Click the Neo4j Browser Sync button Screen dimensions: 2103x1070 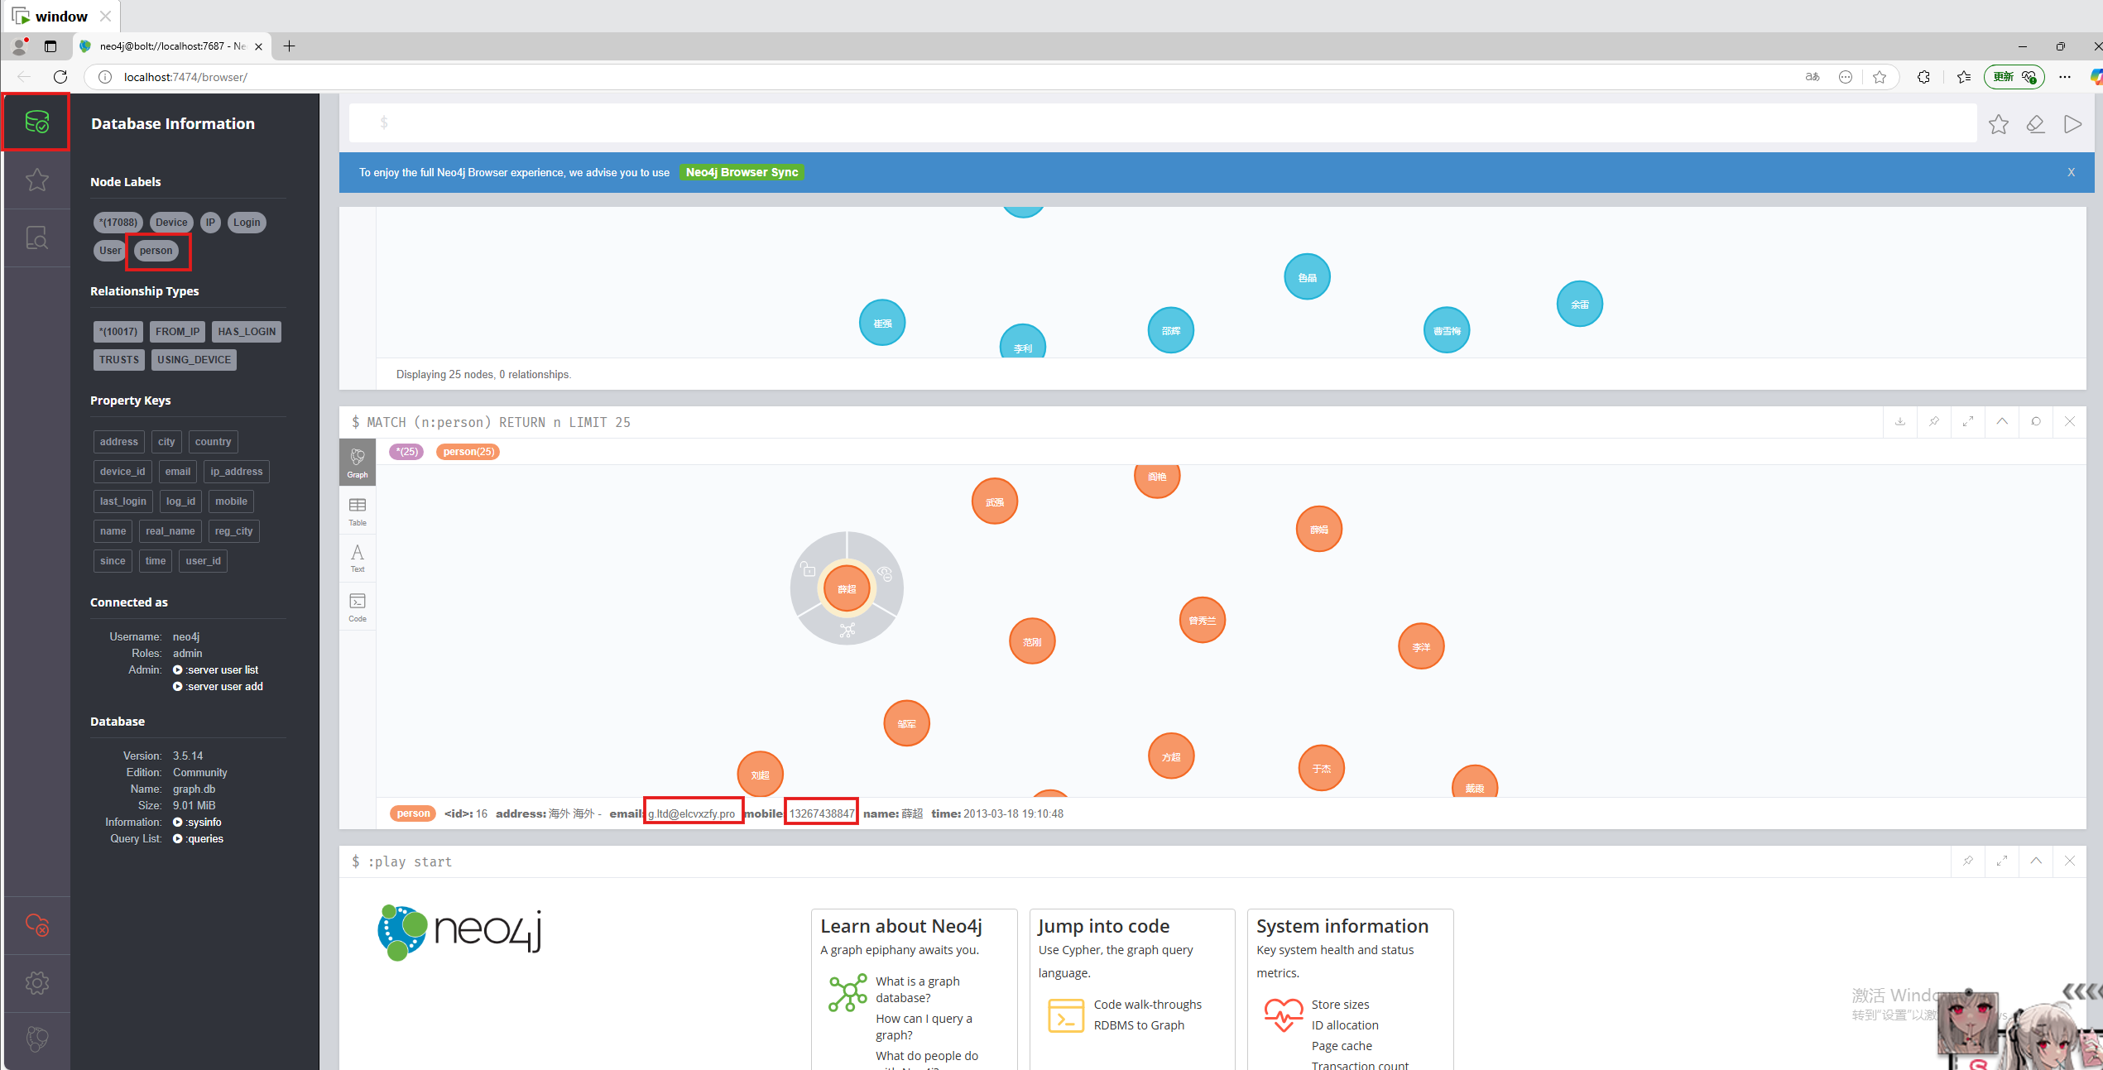tap(742, 172)
